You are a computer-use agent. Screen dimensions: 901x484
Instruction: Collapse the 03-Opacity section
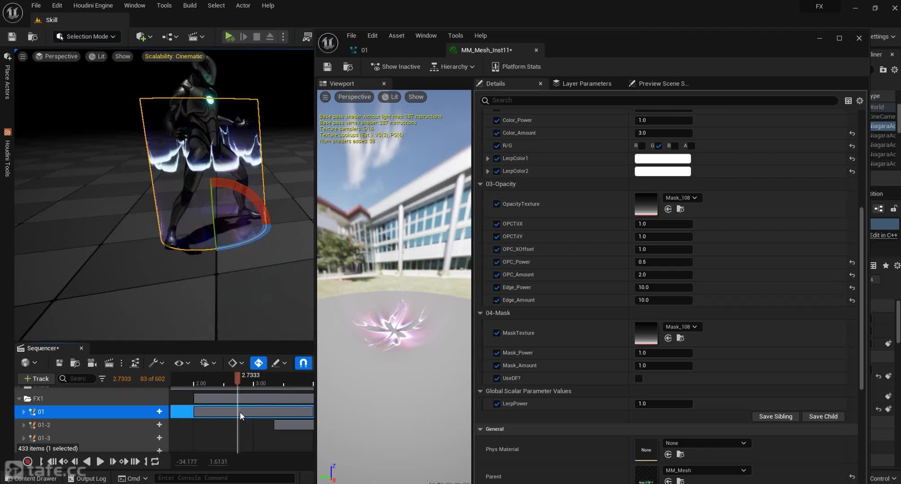tap(480, 184)
